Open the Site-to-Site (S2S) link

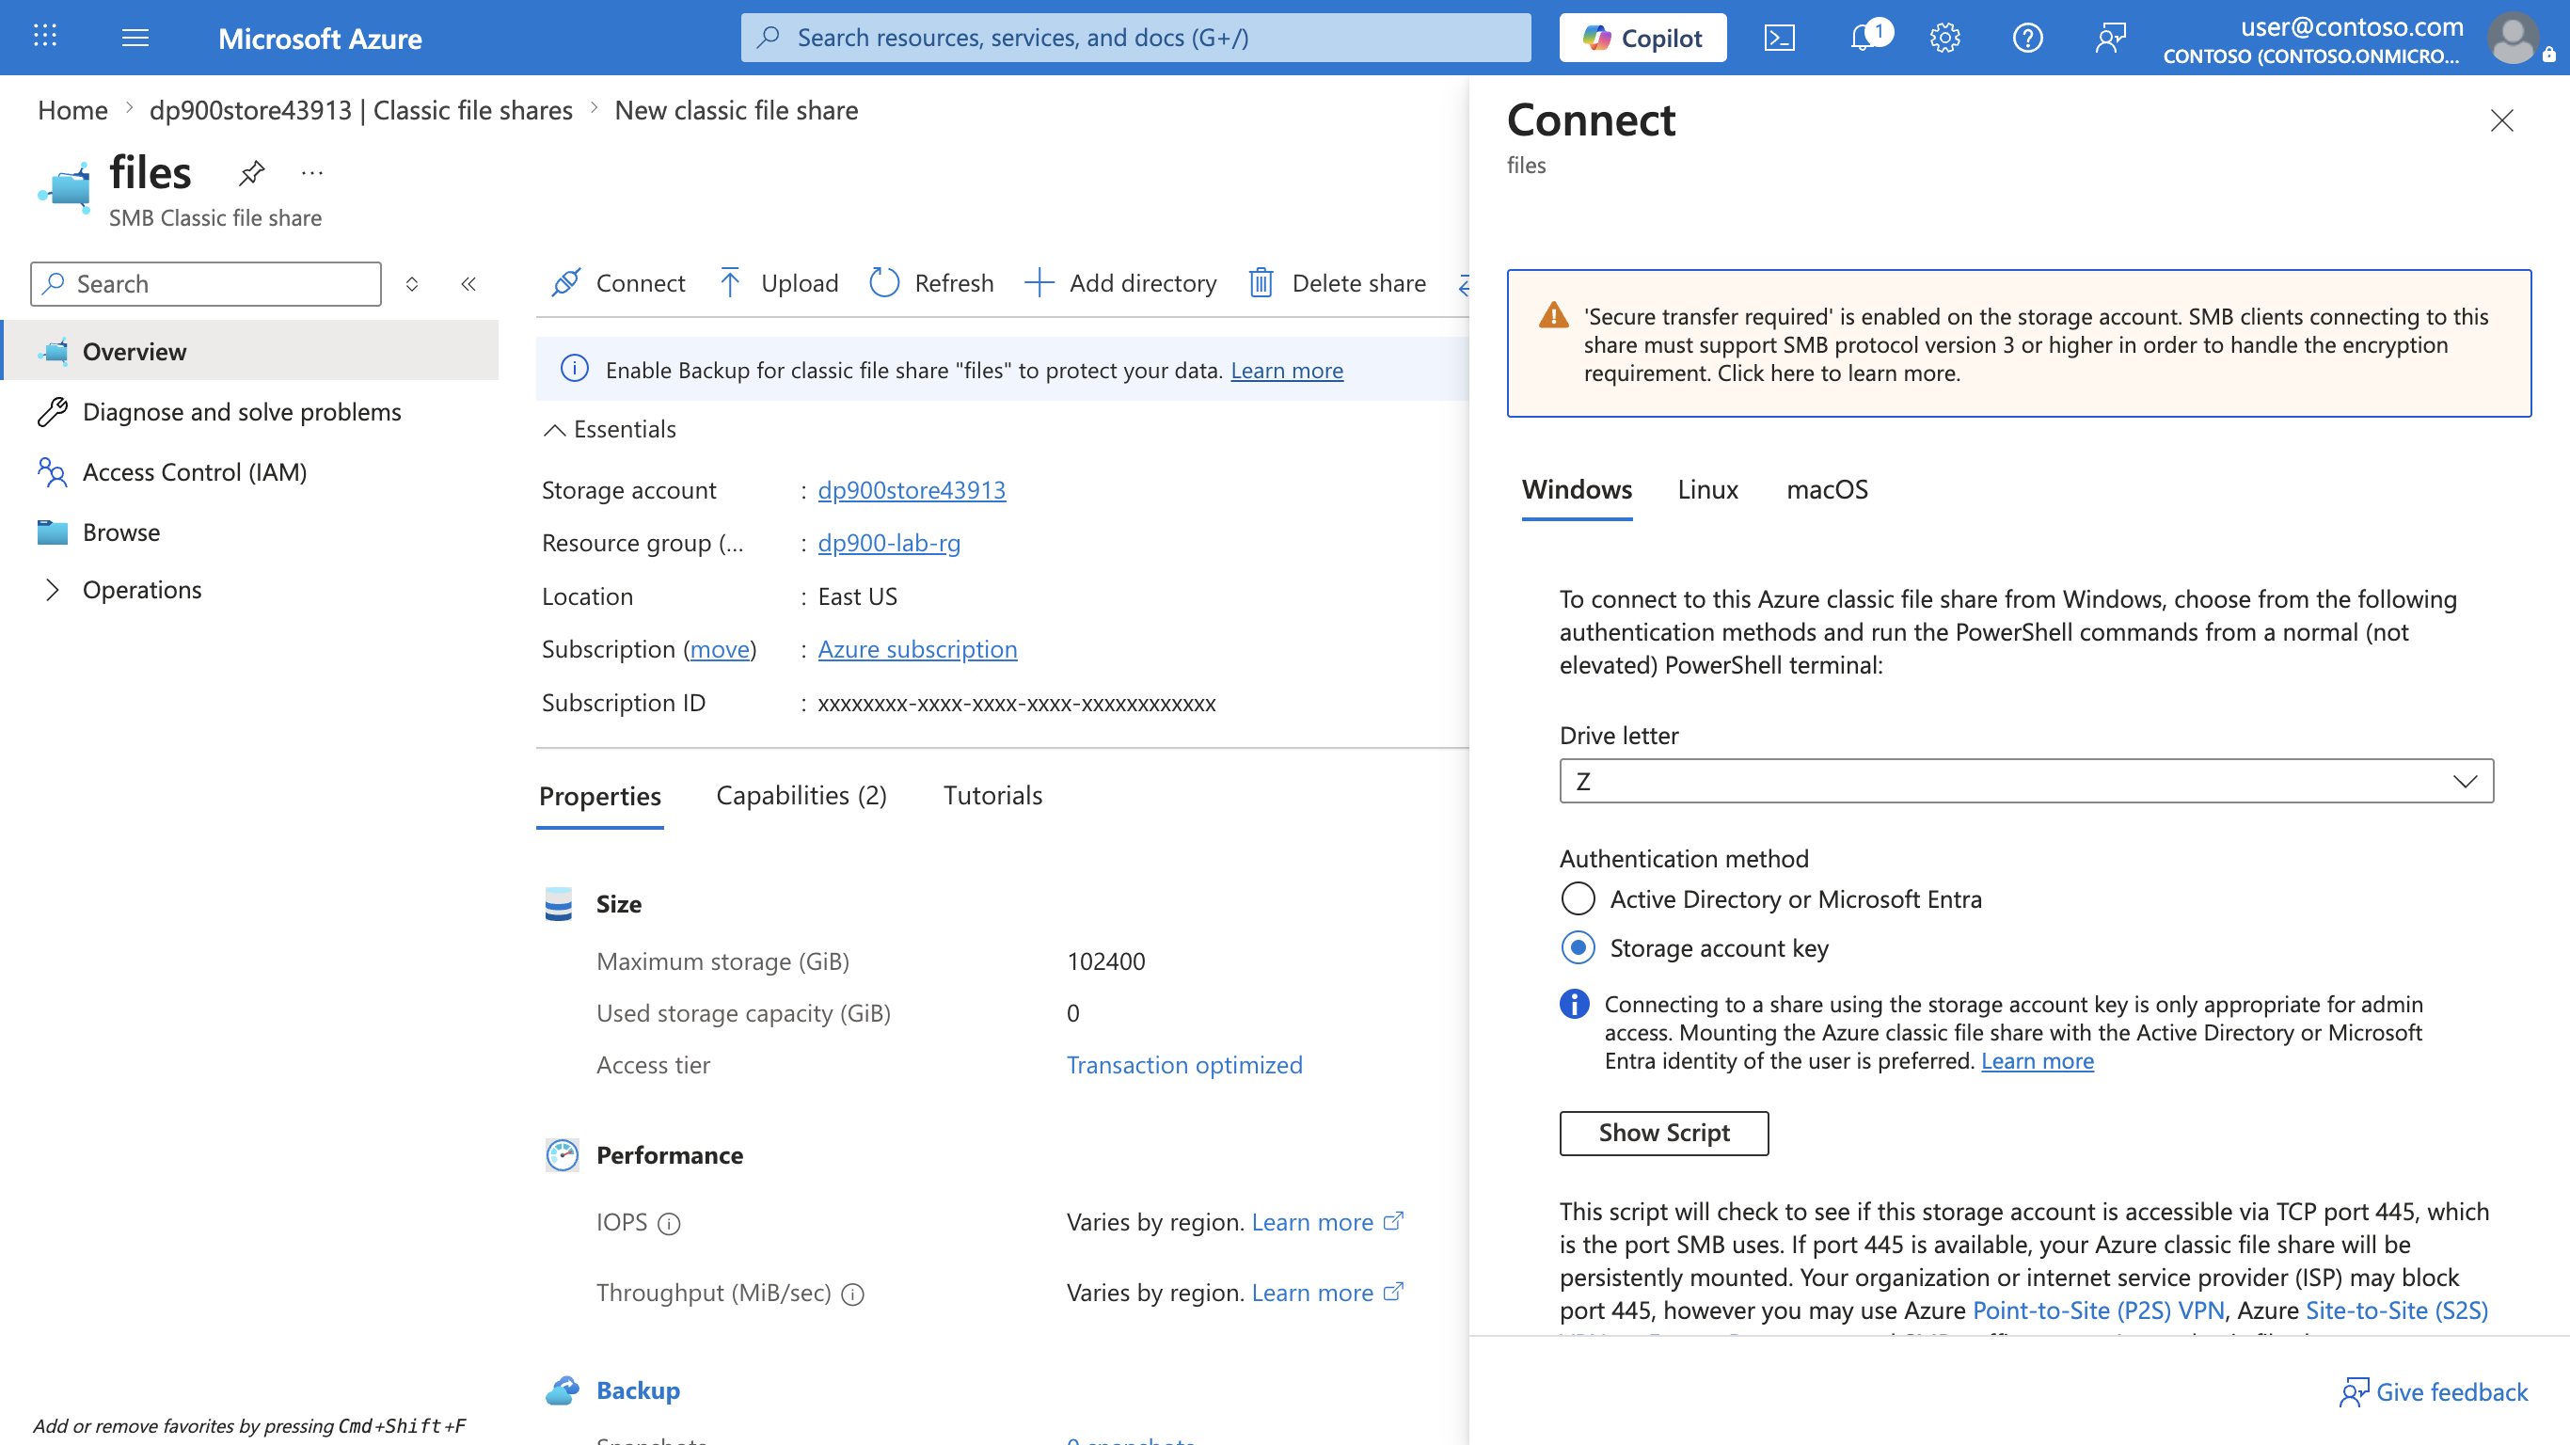(x=2396, y=1310)
